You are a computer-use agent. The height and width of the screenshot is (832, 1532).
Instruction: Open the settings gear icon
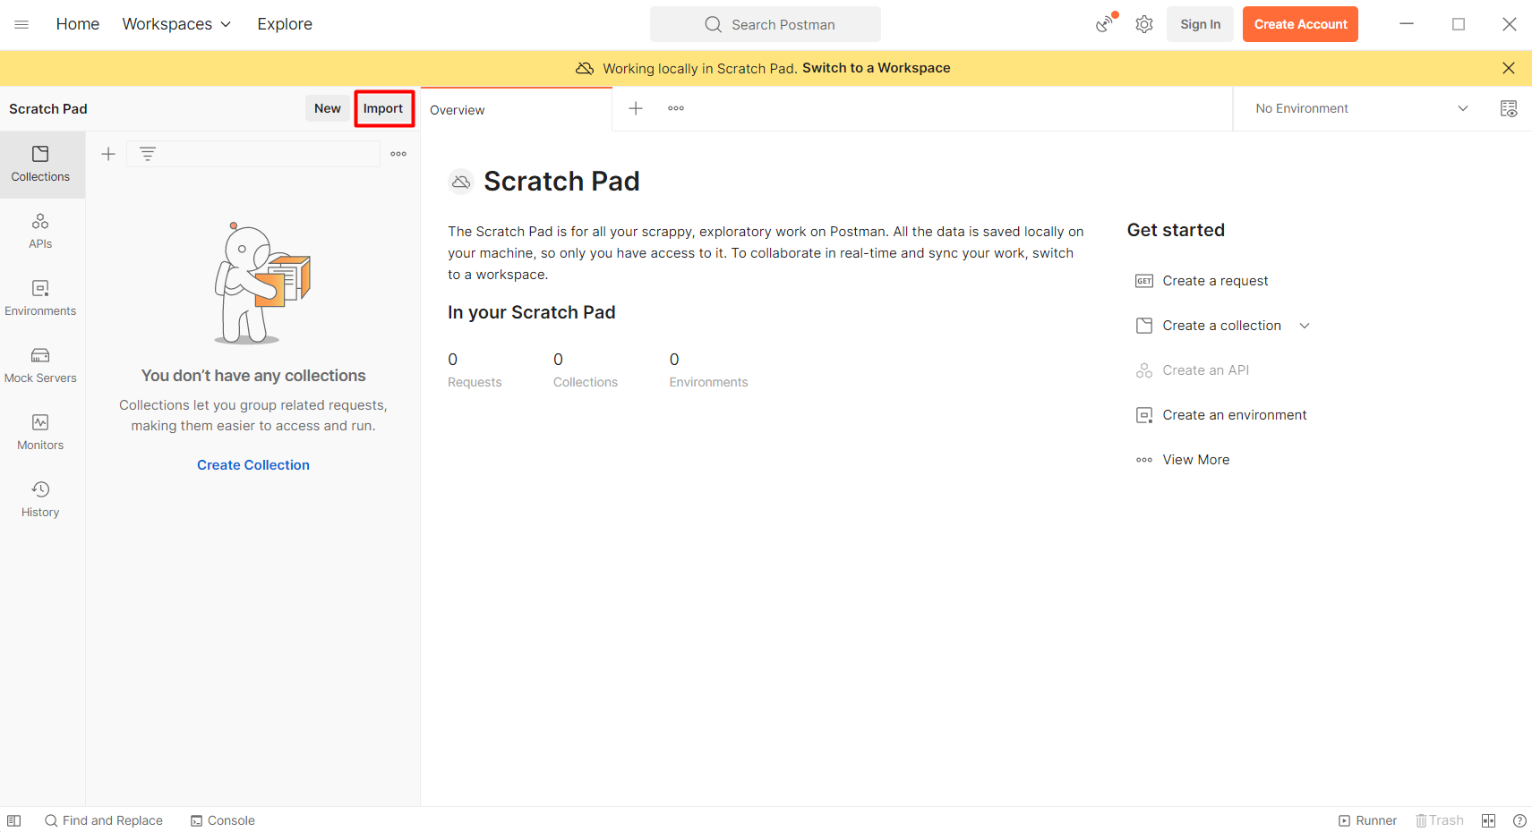click(x=1143, y=24)
